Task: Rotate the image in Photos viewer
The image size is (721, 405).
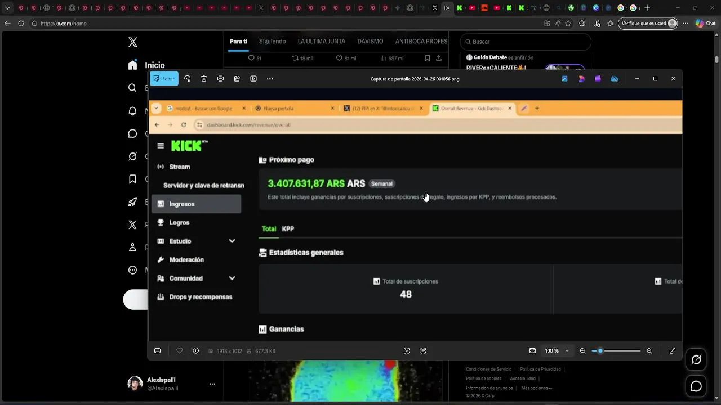Action: (188, 79)
